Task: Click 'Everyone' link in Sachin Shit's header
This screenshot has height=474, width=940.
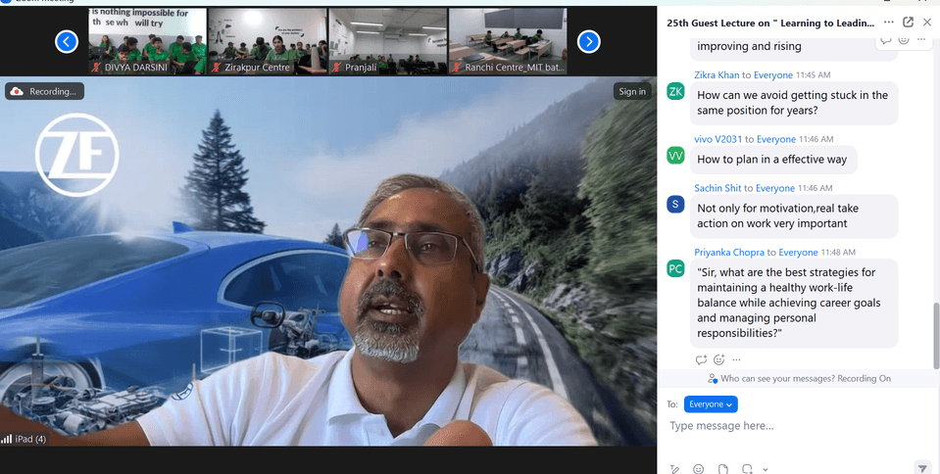Action: tap(775, 188)
